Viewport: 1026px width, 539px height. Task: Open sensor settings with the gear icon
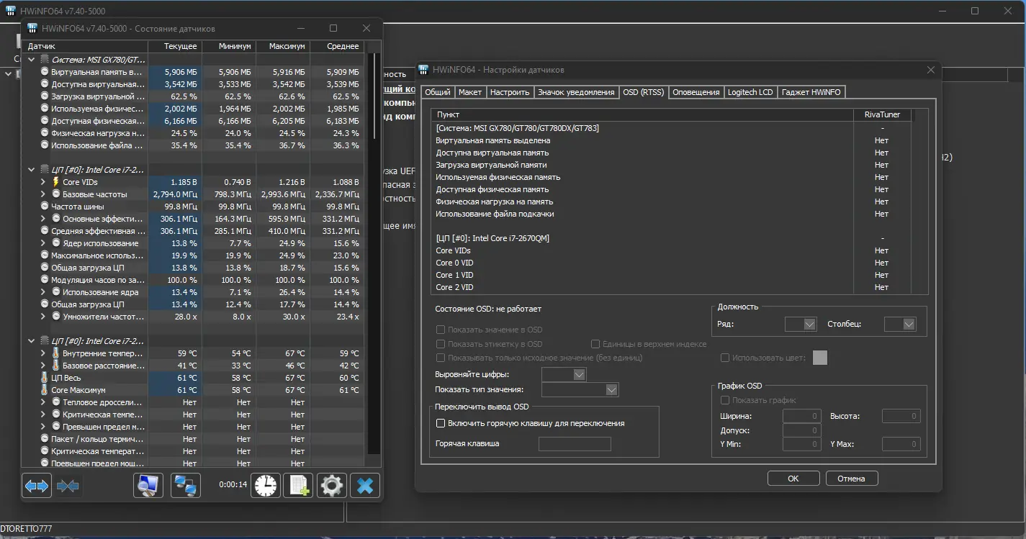(x=331, y=486)
